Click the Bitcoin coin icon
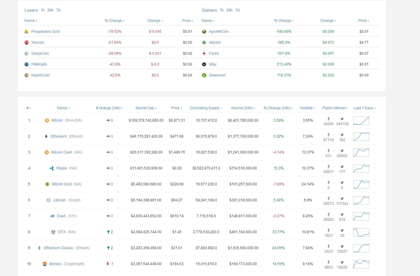420x276 pixels. coord(47,120)
